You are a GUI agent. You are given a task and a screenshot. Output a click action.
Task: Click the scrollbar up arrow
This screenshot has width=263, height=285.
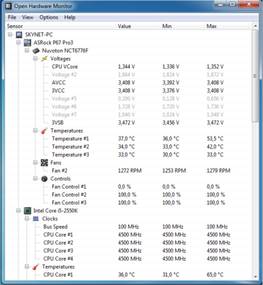pos(255,26)
